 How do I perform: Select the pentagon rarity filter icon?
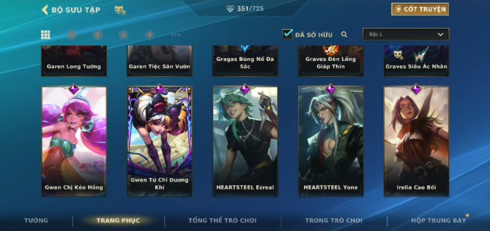[x=124, y=35]
